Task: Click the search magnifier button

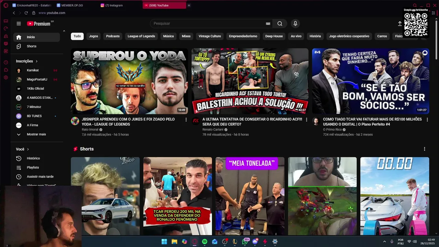Action: coord(280,24)
